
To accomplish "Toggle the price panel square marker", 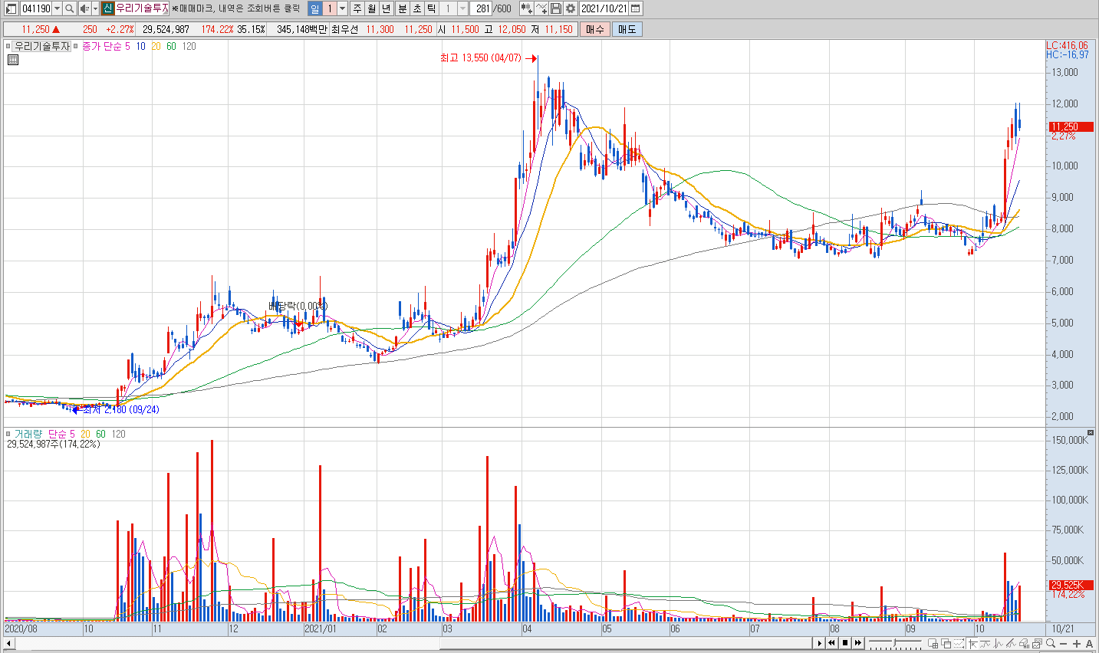I will coord(8,46).
